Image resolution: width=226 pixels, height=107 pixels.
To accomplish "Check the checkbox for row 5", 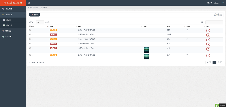I will point(30,48).
